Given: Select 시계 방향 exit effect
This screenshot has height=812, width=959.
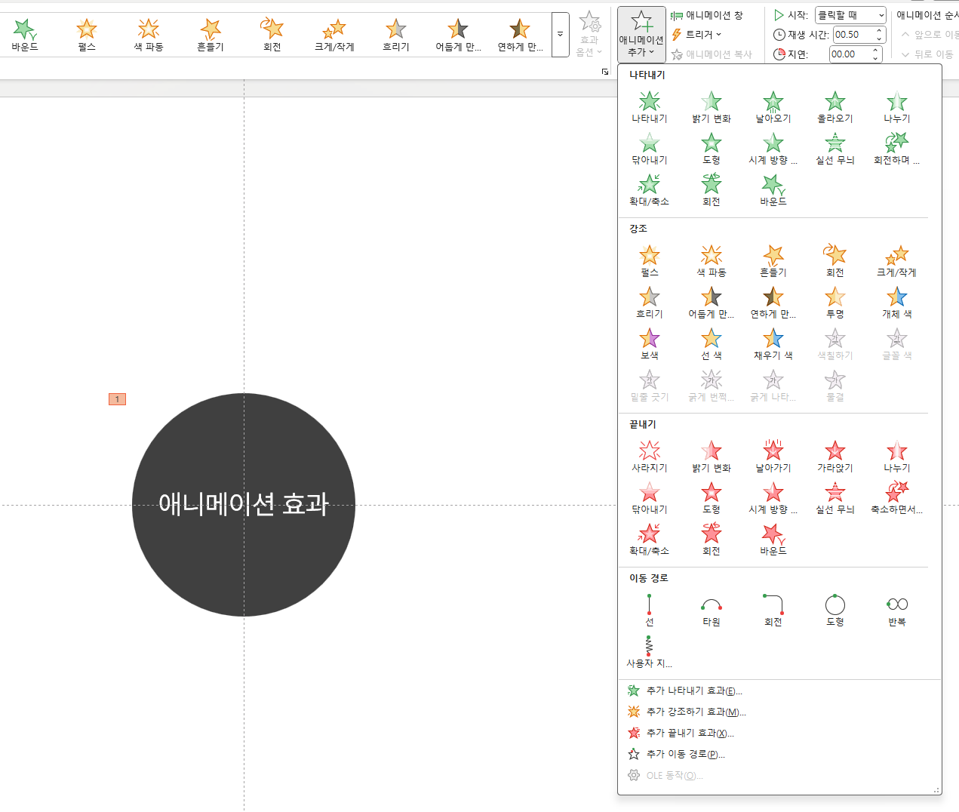Looking at the screenshot, I should click(x=773, y=498).
